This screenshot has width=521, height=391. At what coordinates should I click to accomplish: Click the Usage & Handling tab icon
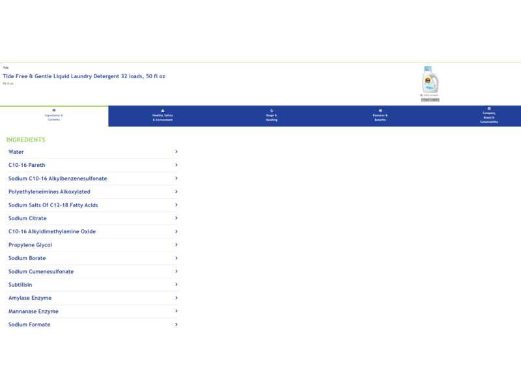(x=272, y=110)
